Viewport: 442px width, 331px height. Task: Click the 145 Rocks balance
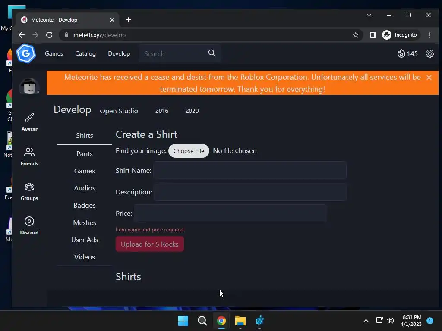click(x=412, y=54)
